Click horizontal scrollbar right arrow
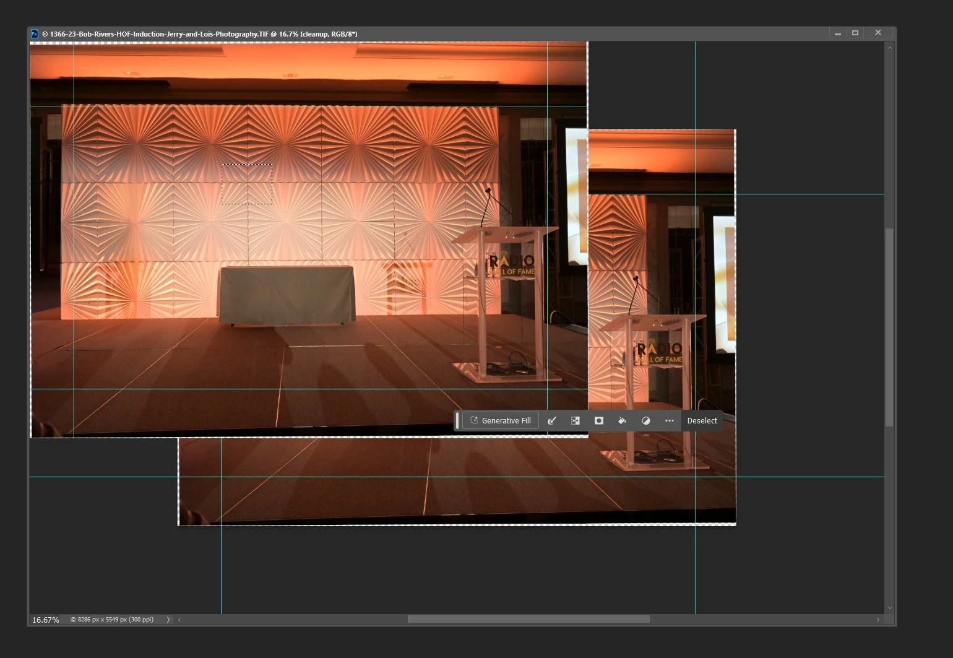 pyautogui.click(x=878, y=620)
